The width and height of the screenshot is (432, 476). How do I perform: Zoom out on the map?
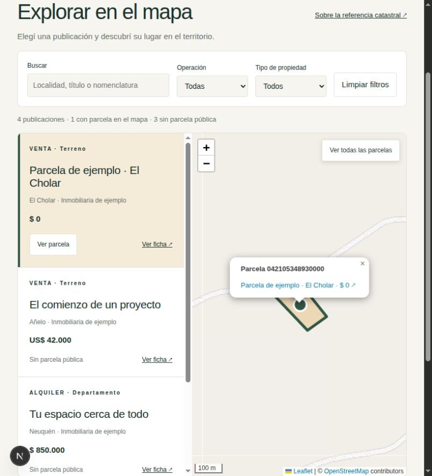pos(206,164)
